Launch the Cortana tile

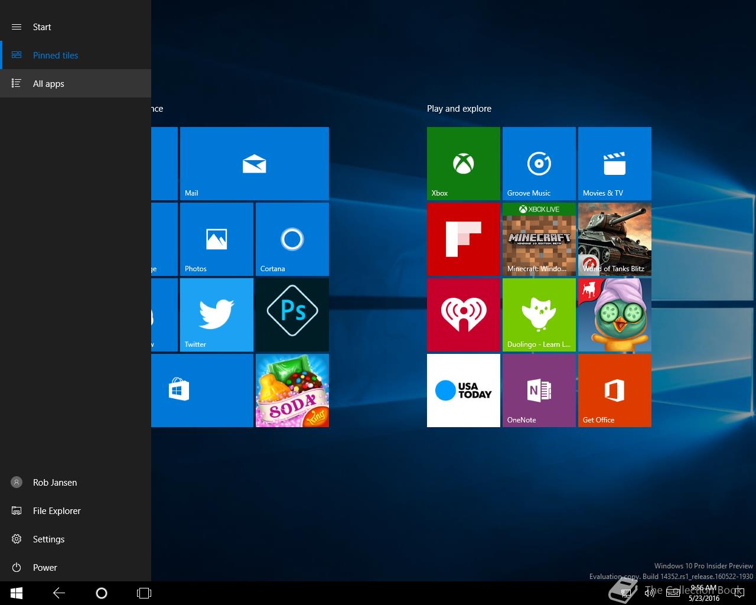pos(292,239)
